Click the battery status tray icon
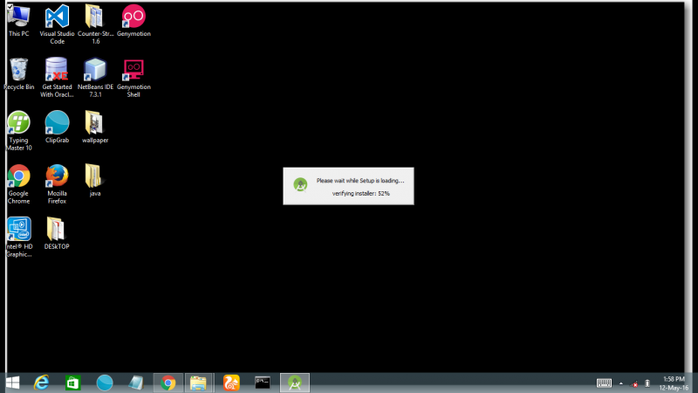Image resolution: width=698 pixels, height=393 pixels. coord(647,383)
